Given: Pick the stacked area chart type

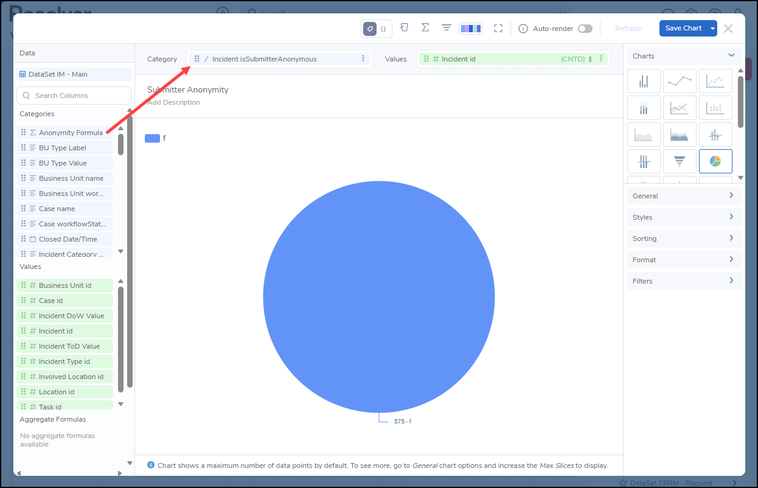Looking at the screenshot, I should pos(680,134).
